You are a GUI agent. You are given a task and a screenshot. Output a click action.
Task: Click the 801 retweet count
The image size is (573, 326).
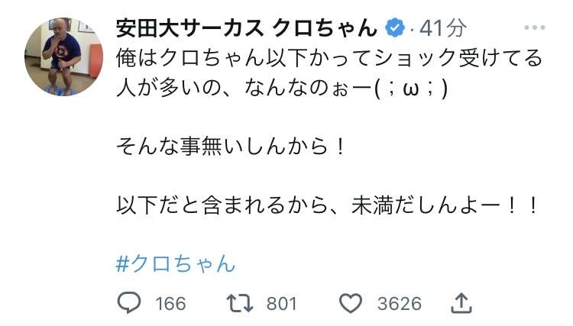(281, 304)
